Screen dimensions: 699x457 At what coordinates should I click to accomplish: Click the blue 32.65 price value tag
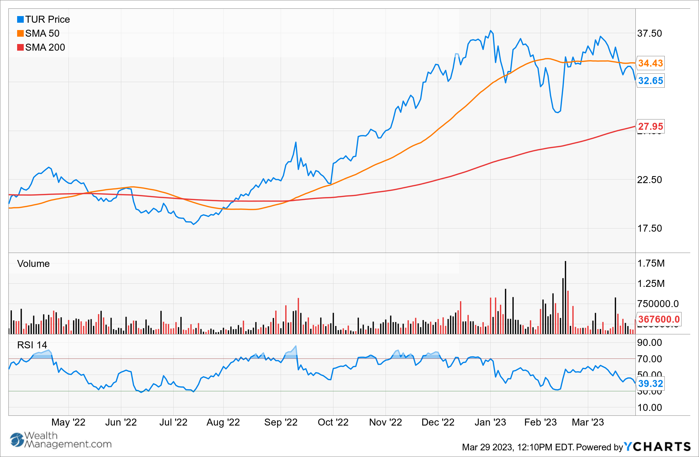[650, 81]
